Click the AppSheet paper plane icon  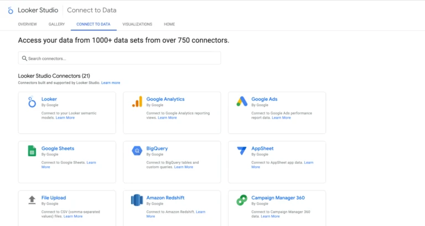[x=242, y=151]
